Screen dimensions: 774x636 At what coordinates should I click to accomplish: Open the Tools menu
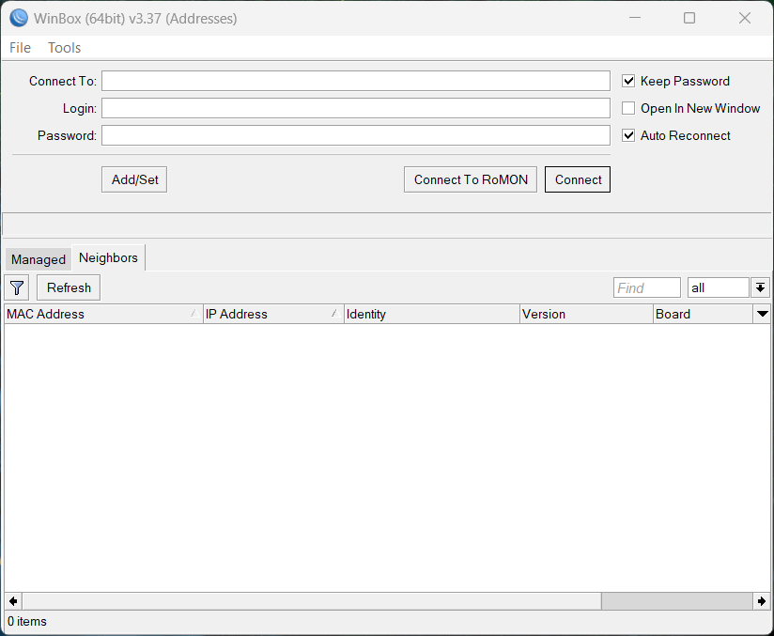pos(64,48)
